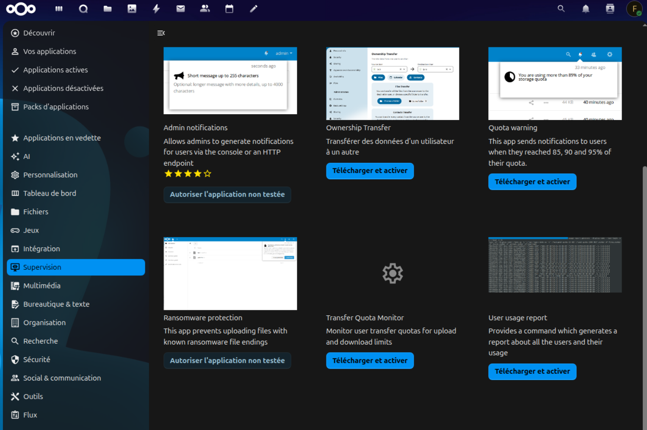The width and height of the screenshot is (647, 430).
Task: Open the Mail envelope icon
Action: click(180, 9)
